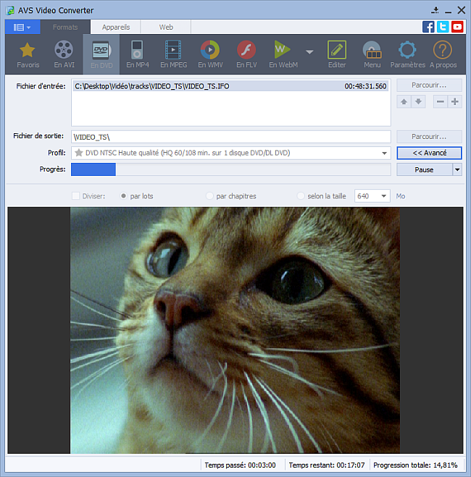
Task: Switch to the Appareils tab
Action: 116,27
